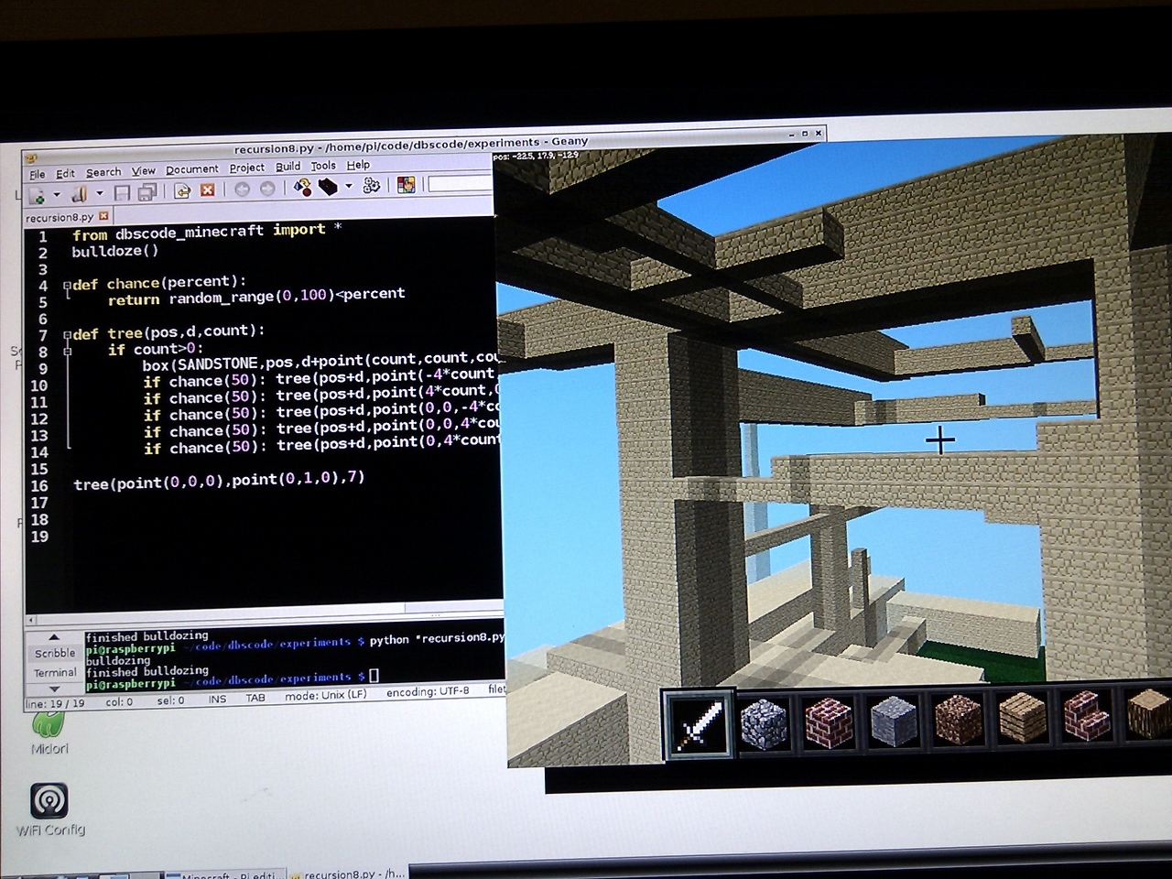Click the 'line: 19 / 19' status bar text

pyautogui.click(x=56, y=703)
